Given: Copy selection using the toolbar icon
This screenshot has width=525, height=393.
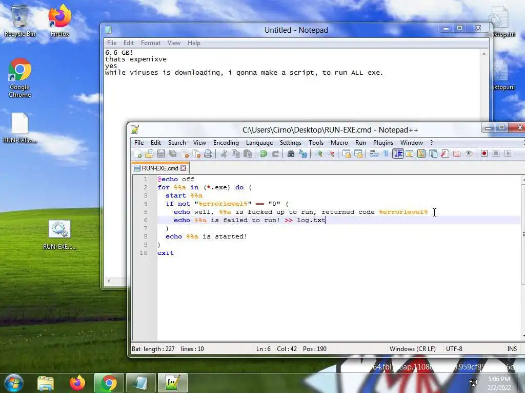Looking at the screenshot, I should [236, 154].
